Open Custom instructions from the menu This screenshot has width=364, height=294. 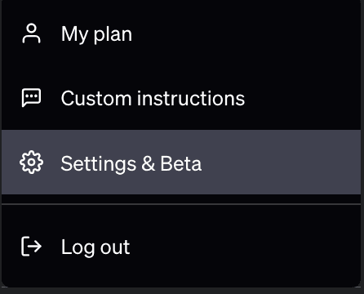tap(181, 98)
